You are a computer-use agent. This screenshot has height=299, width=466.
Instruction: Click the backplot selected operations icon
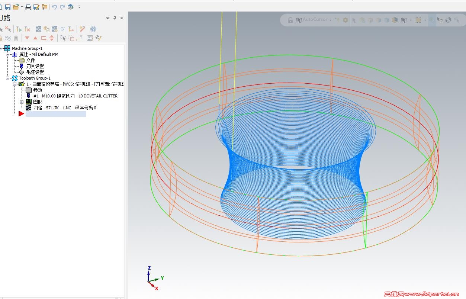coord(38,29)
